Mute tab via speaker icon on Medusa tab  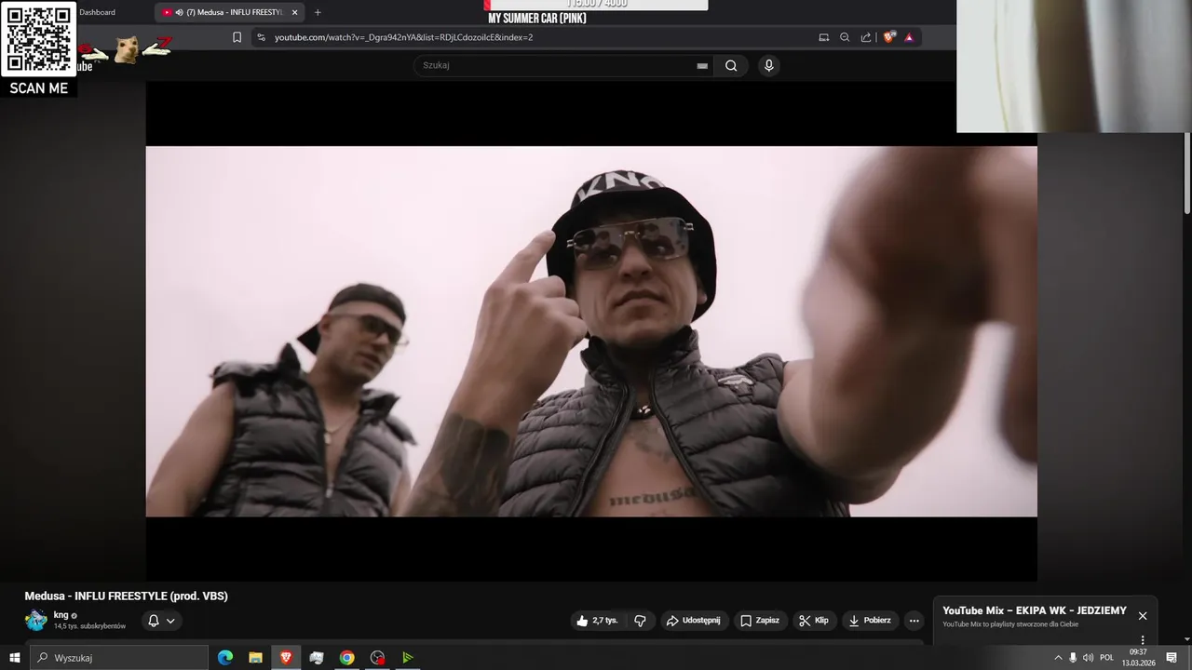[x=179, y=12]
